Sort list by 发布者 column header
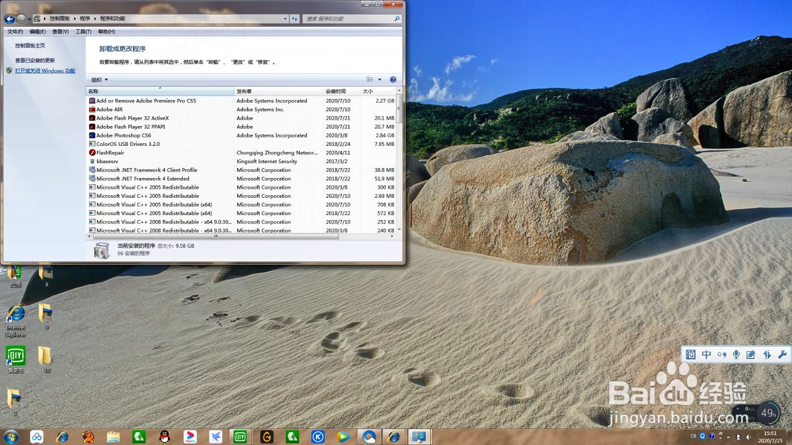 point(279,91)
